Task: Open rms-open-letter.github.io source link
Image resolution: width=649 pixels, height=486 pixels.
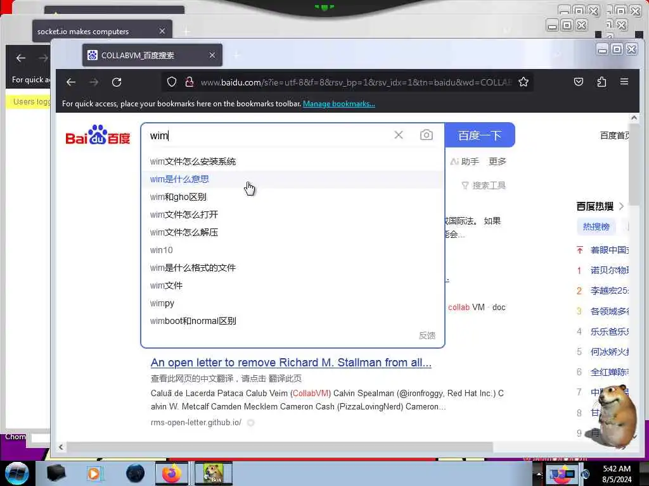Action: pos(196,422)
